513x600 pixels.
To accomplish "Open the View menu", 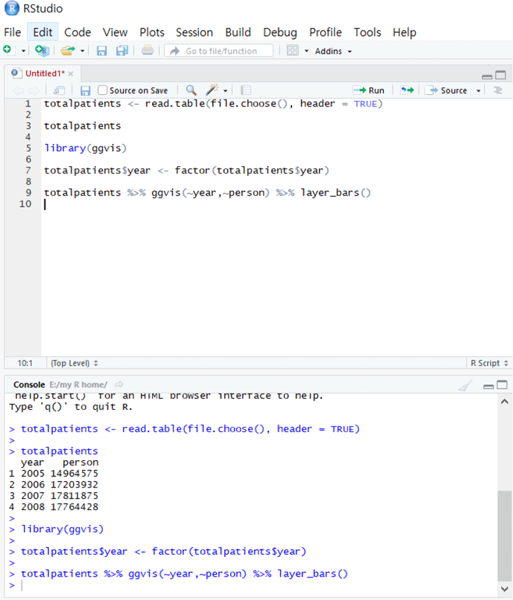I will (115, 32).
